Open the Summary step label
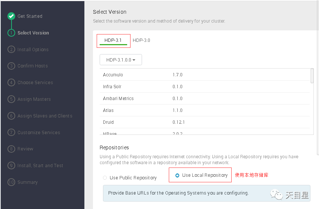 (28, 182)
